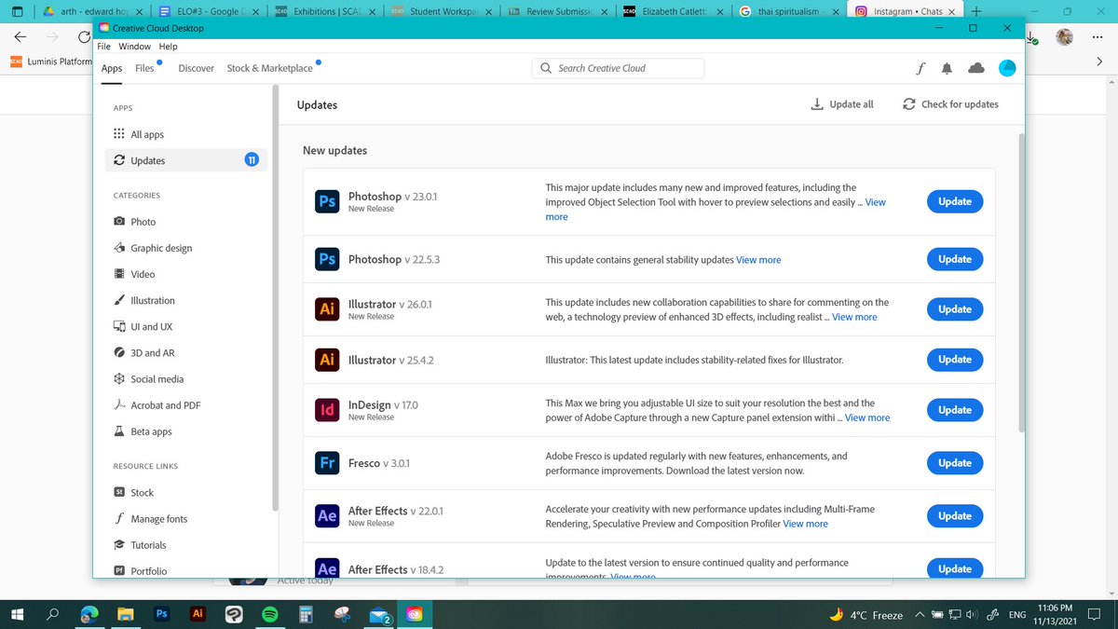Open the Manage fonts icon in sidebar
Image resolution: width=1118 pixels, height=629 pixels.
pyautogui.click(x=119, y=518)
